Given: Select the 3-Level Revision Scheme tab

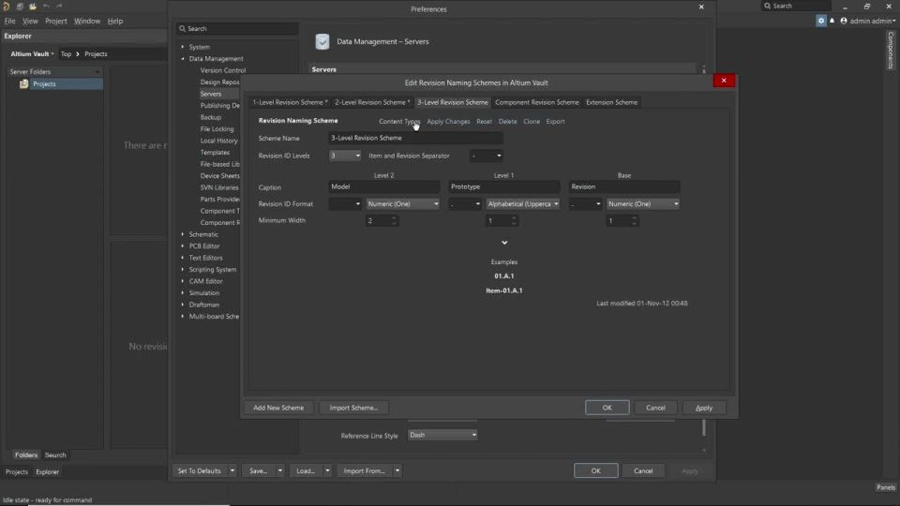Looking at the screenshot, I should 452,102.
